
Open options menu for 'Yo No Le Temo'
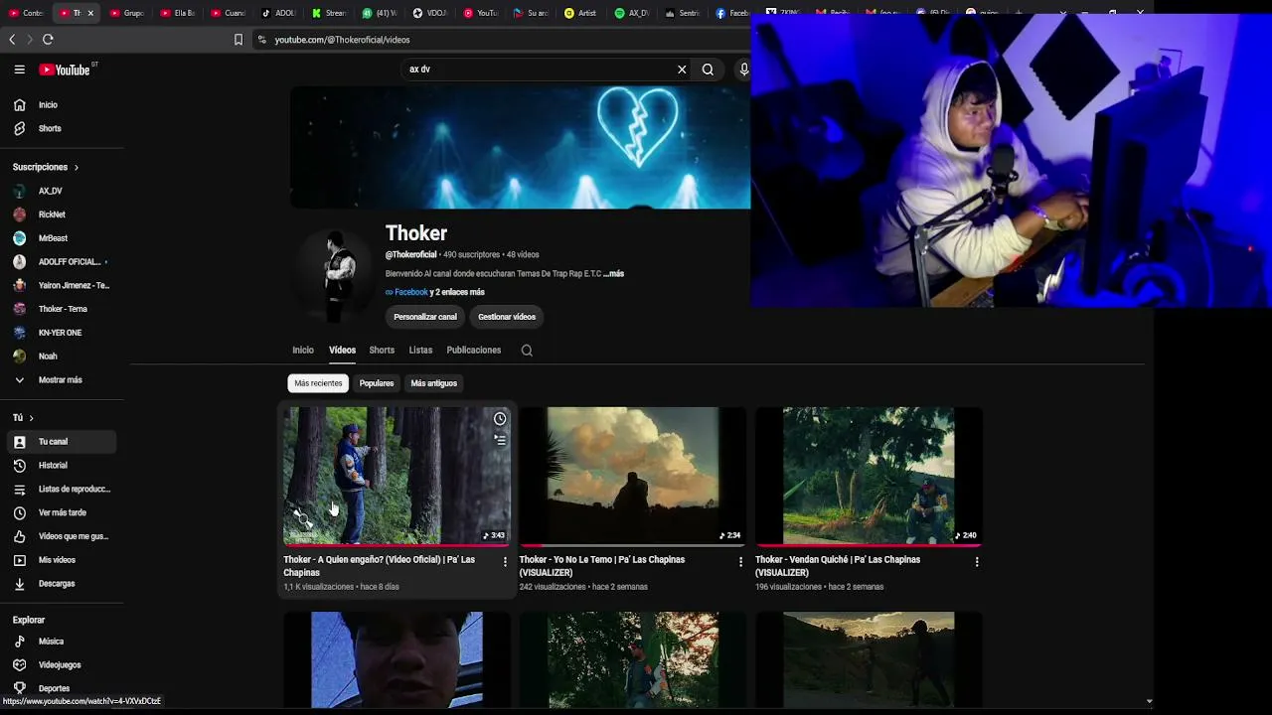tap(740, 562)
